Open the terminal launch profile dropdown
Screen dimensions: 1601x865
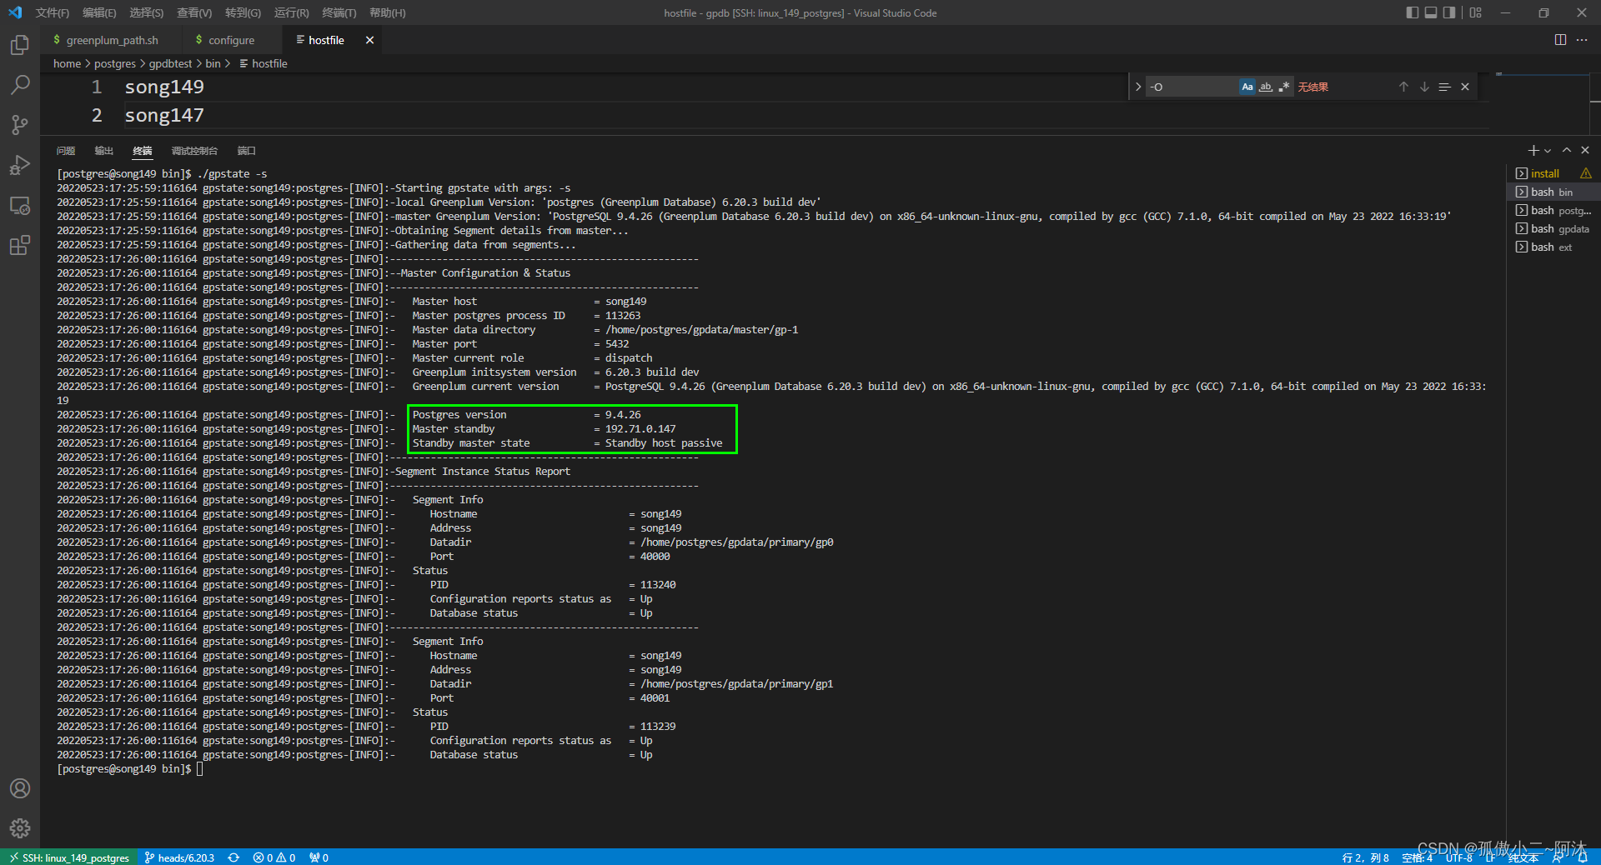pyautogui.click(x=1548, y=151)
